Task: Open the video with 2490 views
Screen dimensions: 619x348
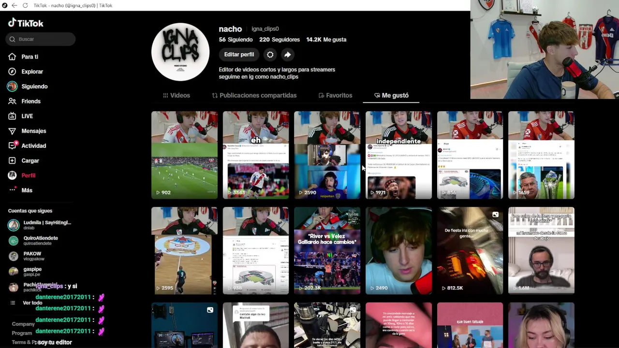Action: 398,251
